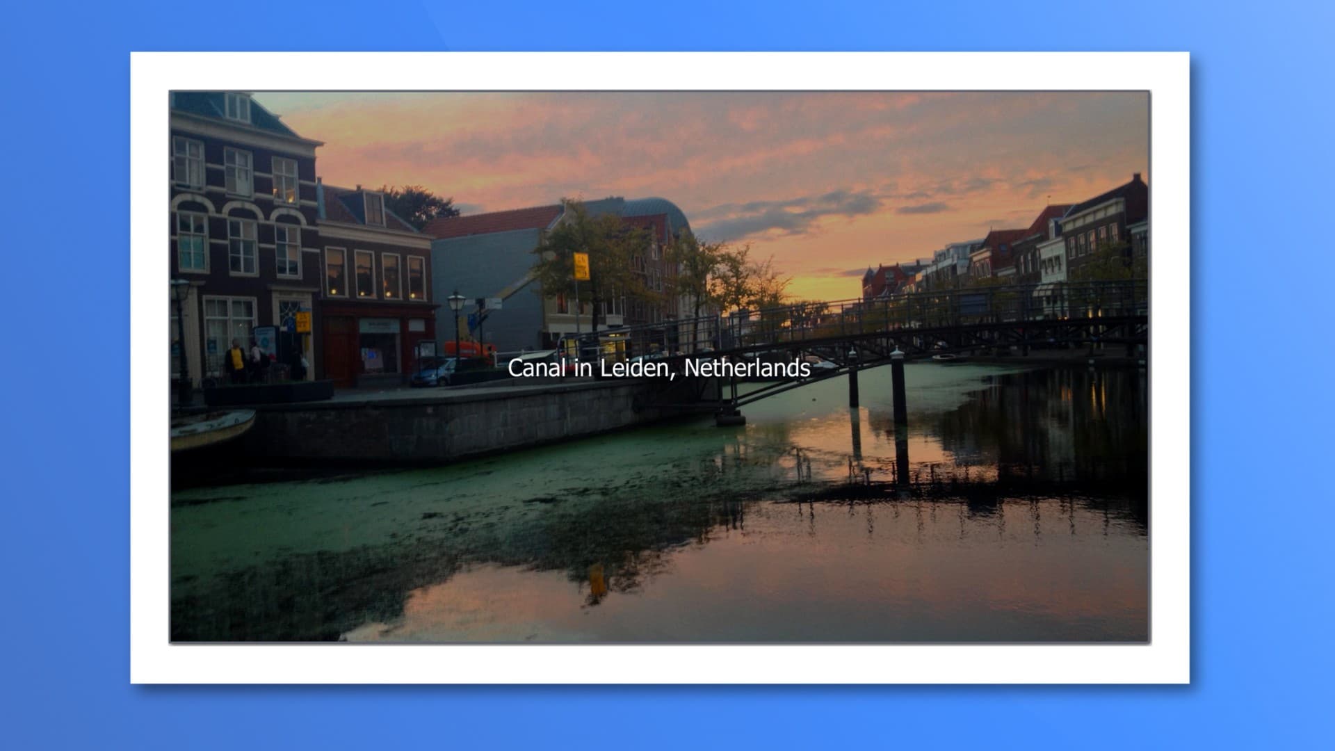The height and width of the screenshot is (751, 1335).
Task: Click the caption 'Canal in Leiden, Netherlands'
Action: coord(658,368)
